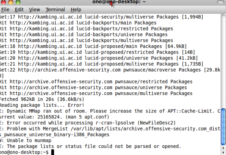Image resolution: width=226 pixels, height=155 pixels.
Task: Click the 'Reading package lists... Error!' line
Action: click(x=42, y=105)
